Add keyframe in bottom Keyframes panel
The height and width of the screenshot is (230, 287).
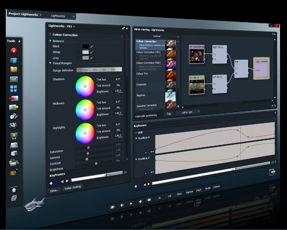tap(136, 186)
